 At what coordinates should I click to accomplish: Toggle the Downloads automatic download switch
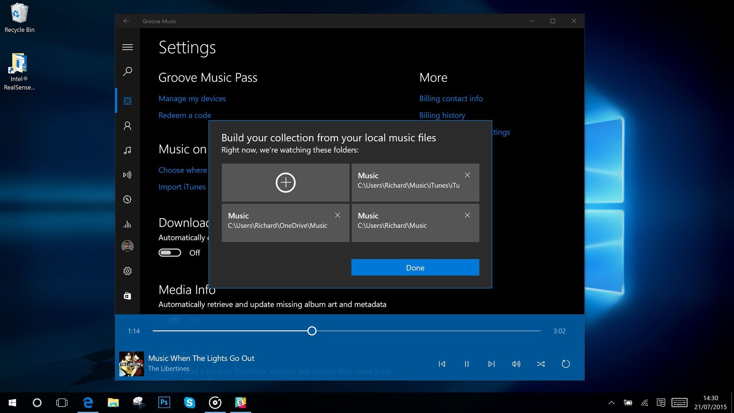(x=170, y=252)
